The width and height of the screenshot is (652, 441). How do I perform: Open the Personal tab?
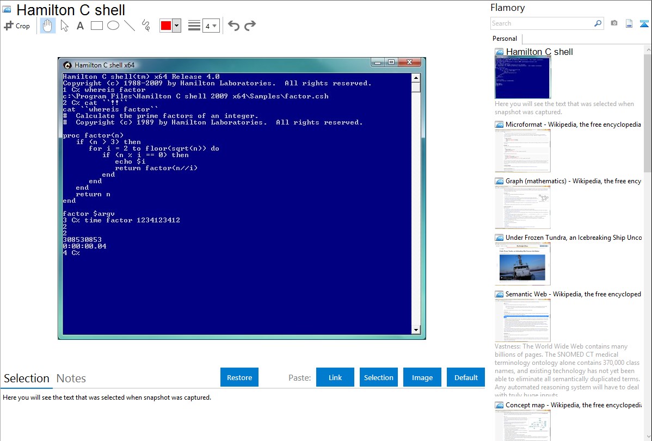[505, 39]
